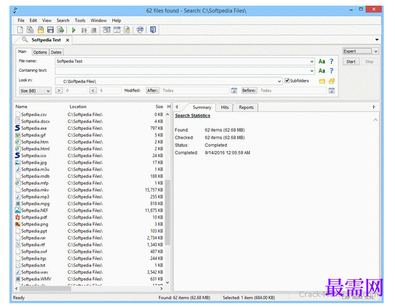Click the locked document toolbar icon
Image resolution: width=395 pixels, height=307 pixels.
[127, 30]
